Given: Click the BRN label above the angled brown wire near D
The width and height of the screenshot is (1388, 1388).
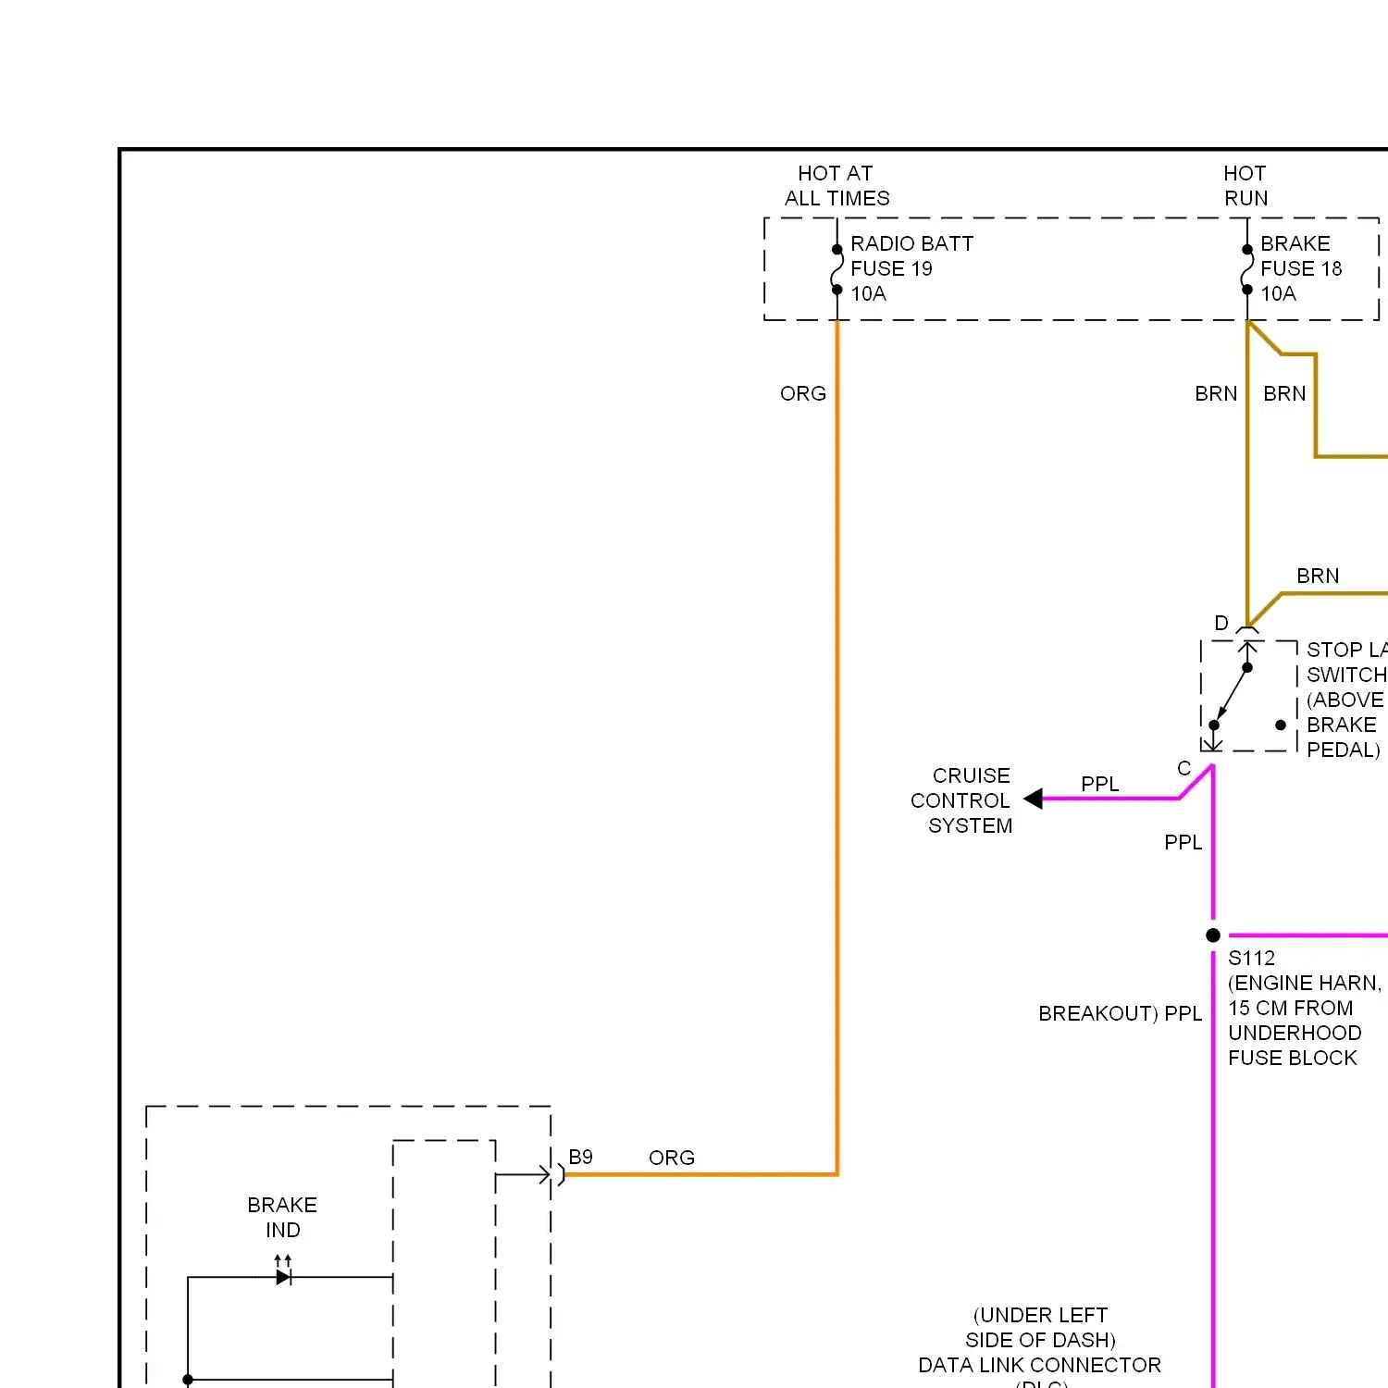Looking at the screenshot, I should pyautogui.click(x=1318, y=576).
